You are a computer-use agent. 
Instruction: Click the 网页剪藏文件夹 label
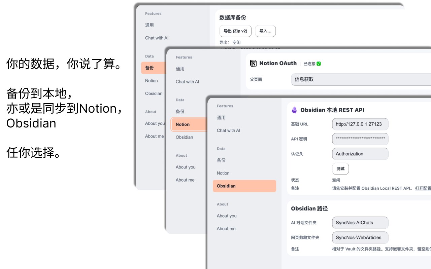[x=305, y=237]
